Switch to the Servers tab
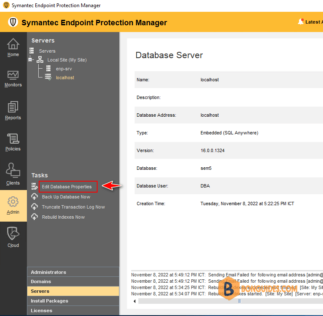Viewport: 323px width, 316px height. point(73,291)
